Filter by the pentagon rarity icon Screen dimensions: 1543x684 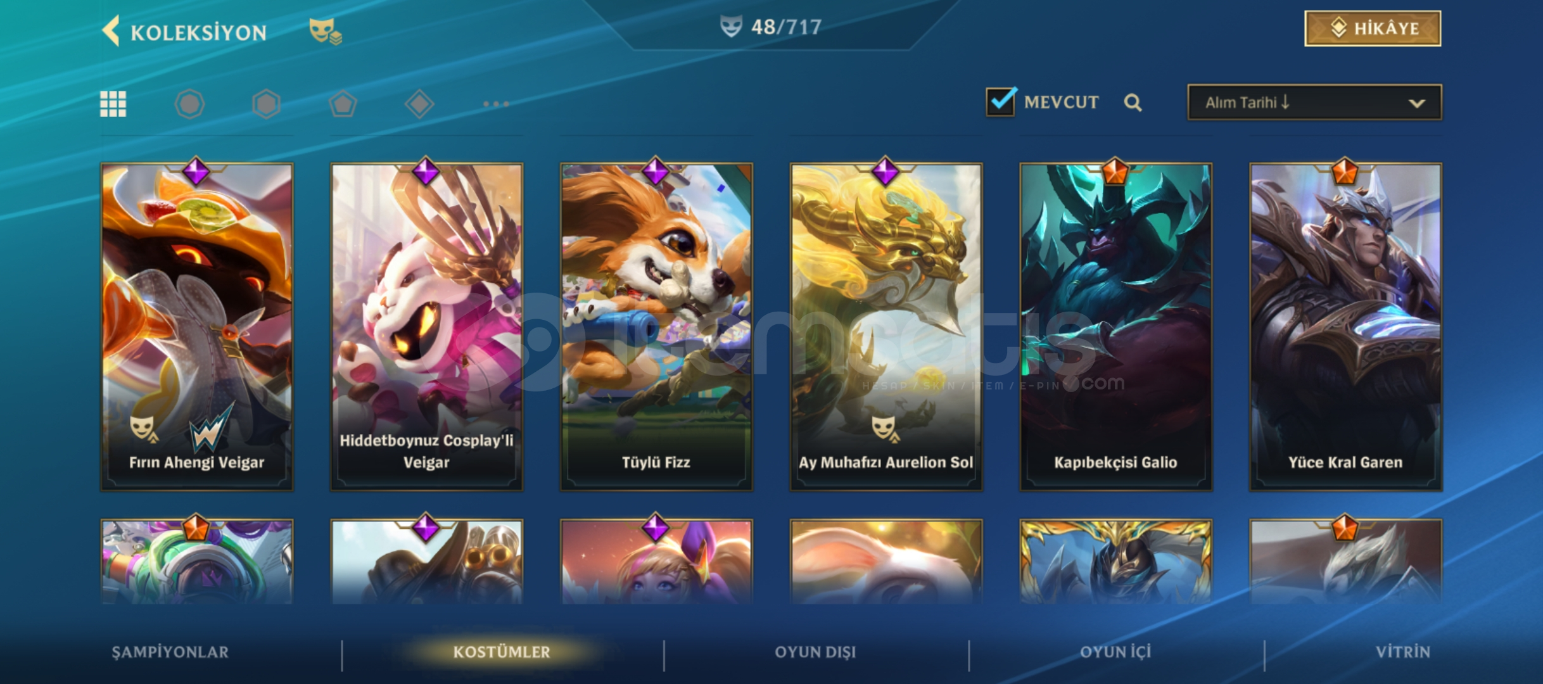343,104
